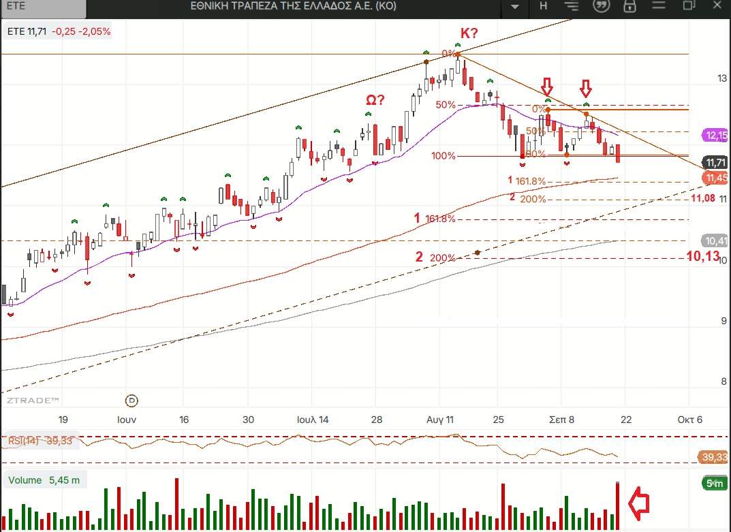This screenshot has height=532, width=731.
Task: Click the left-pointing red arrow near volume bars
Action: [638, 503]
